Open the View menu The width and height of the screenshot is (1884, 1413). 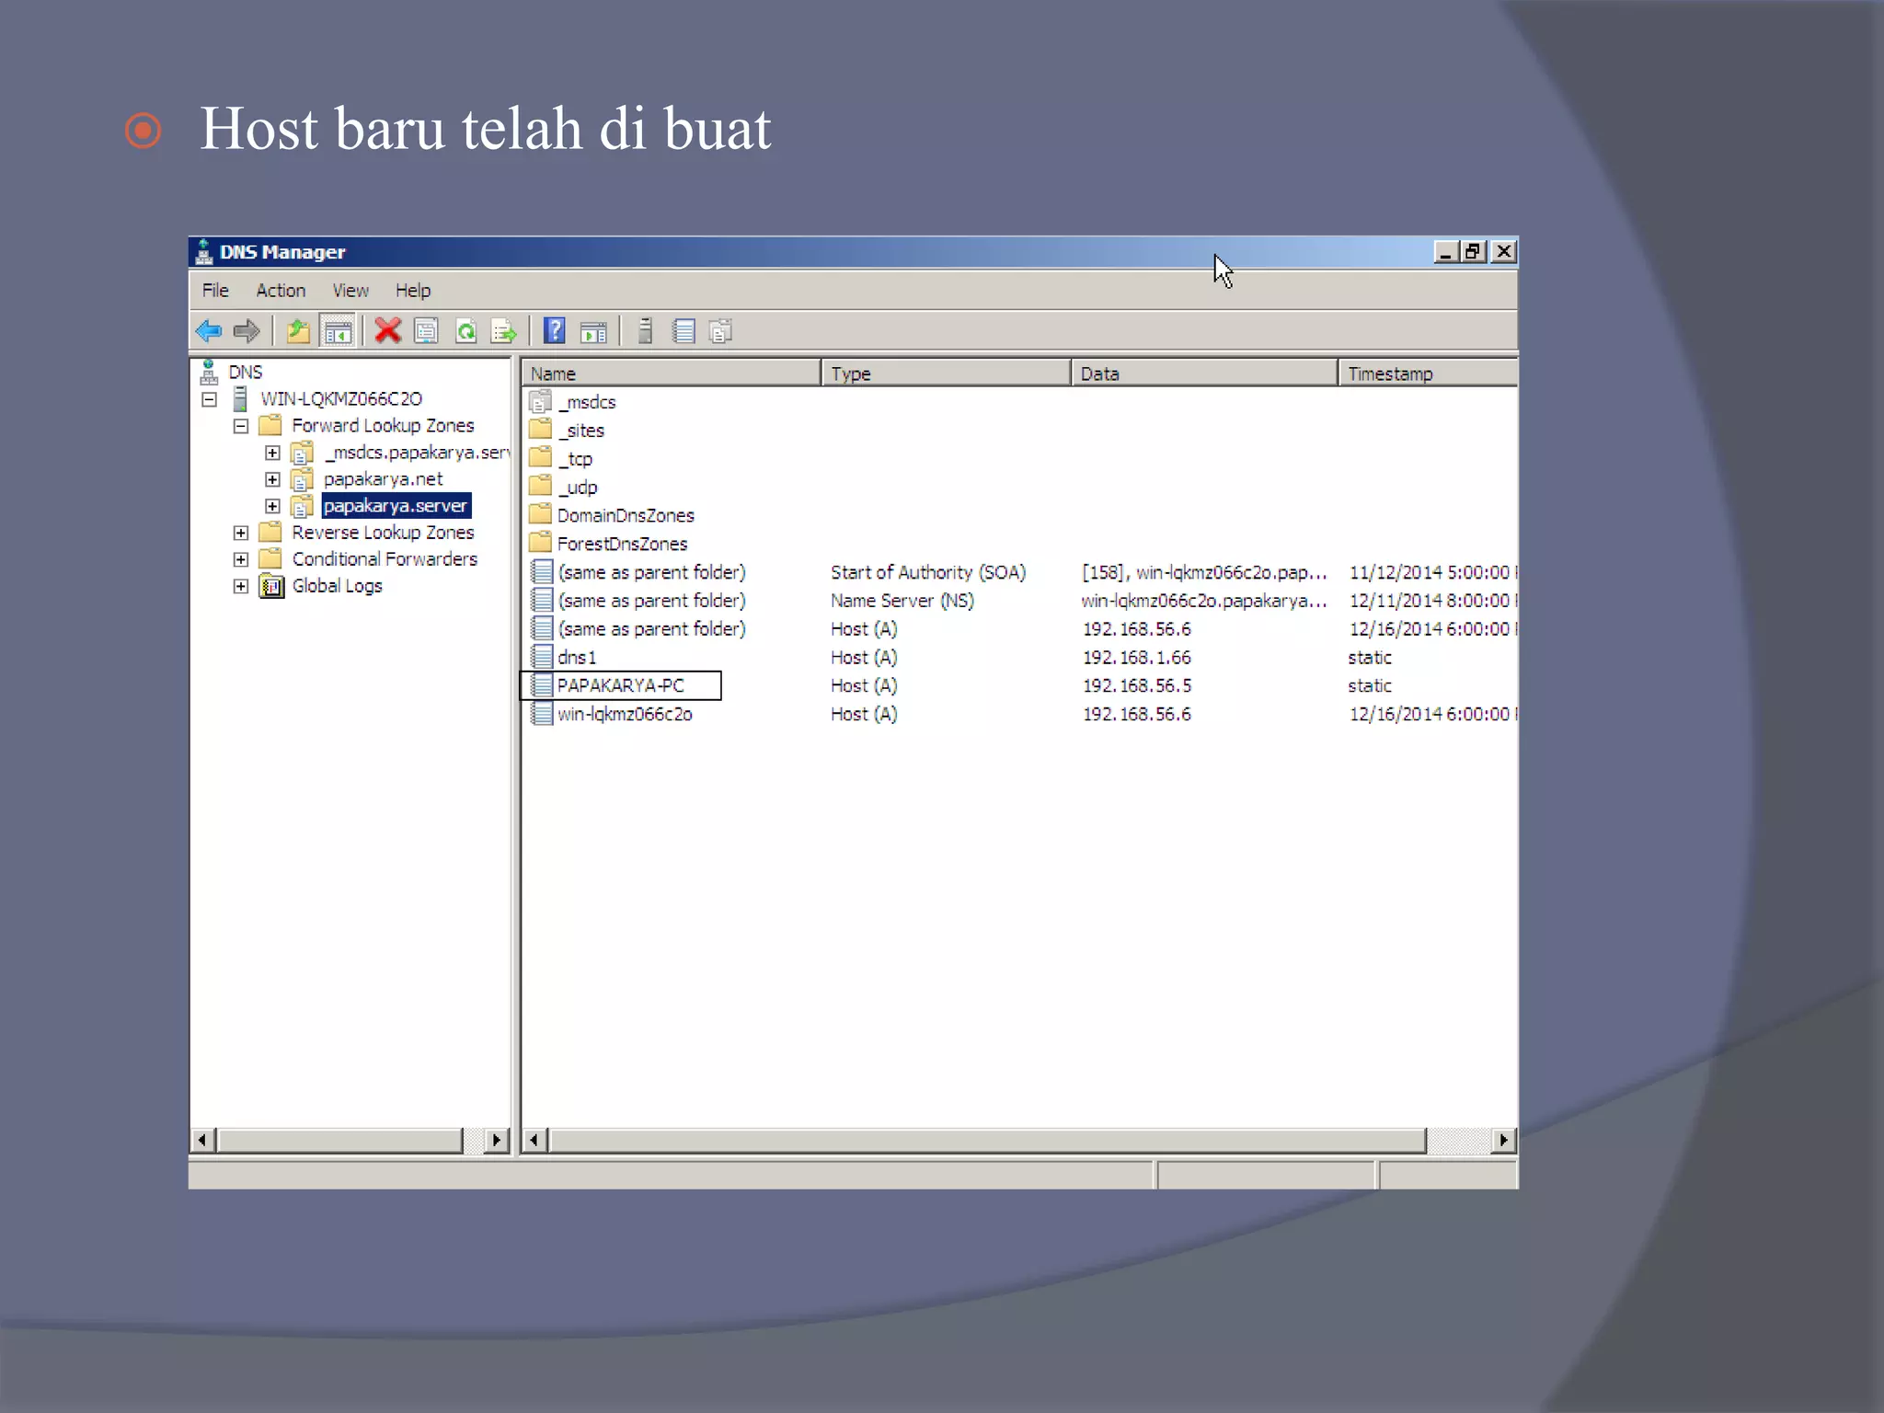click(350, 291)
